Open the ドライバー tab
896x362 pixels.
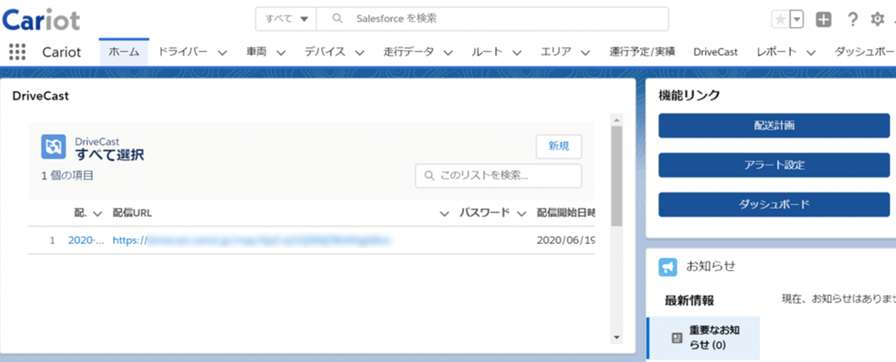[182, 52]
